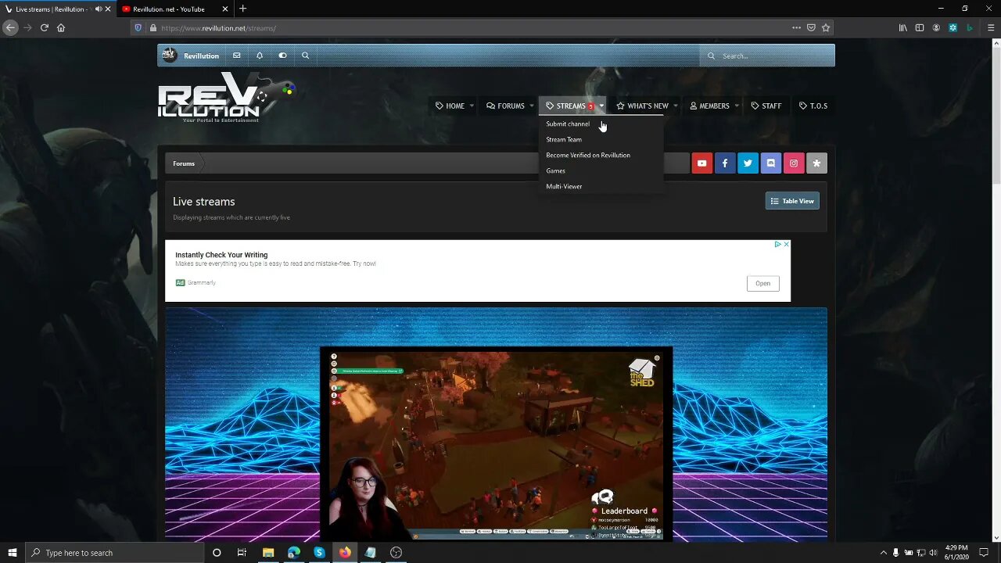Collapse the STREAMS menu arrow
The width and height of the screenshot is (1001, 563).
click(601, 106)
